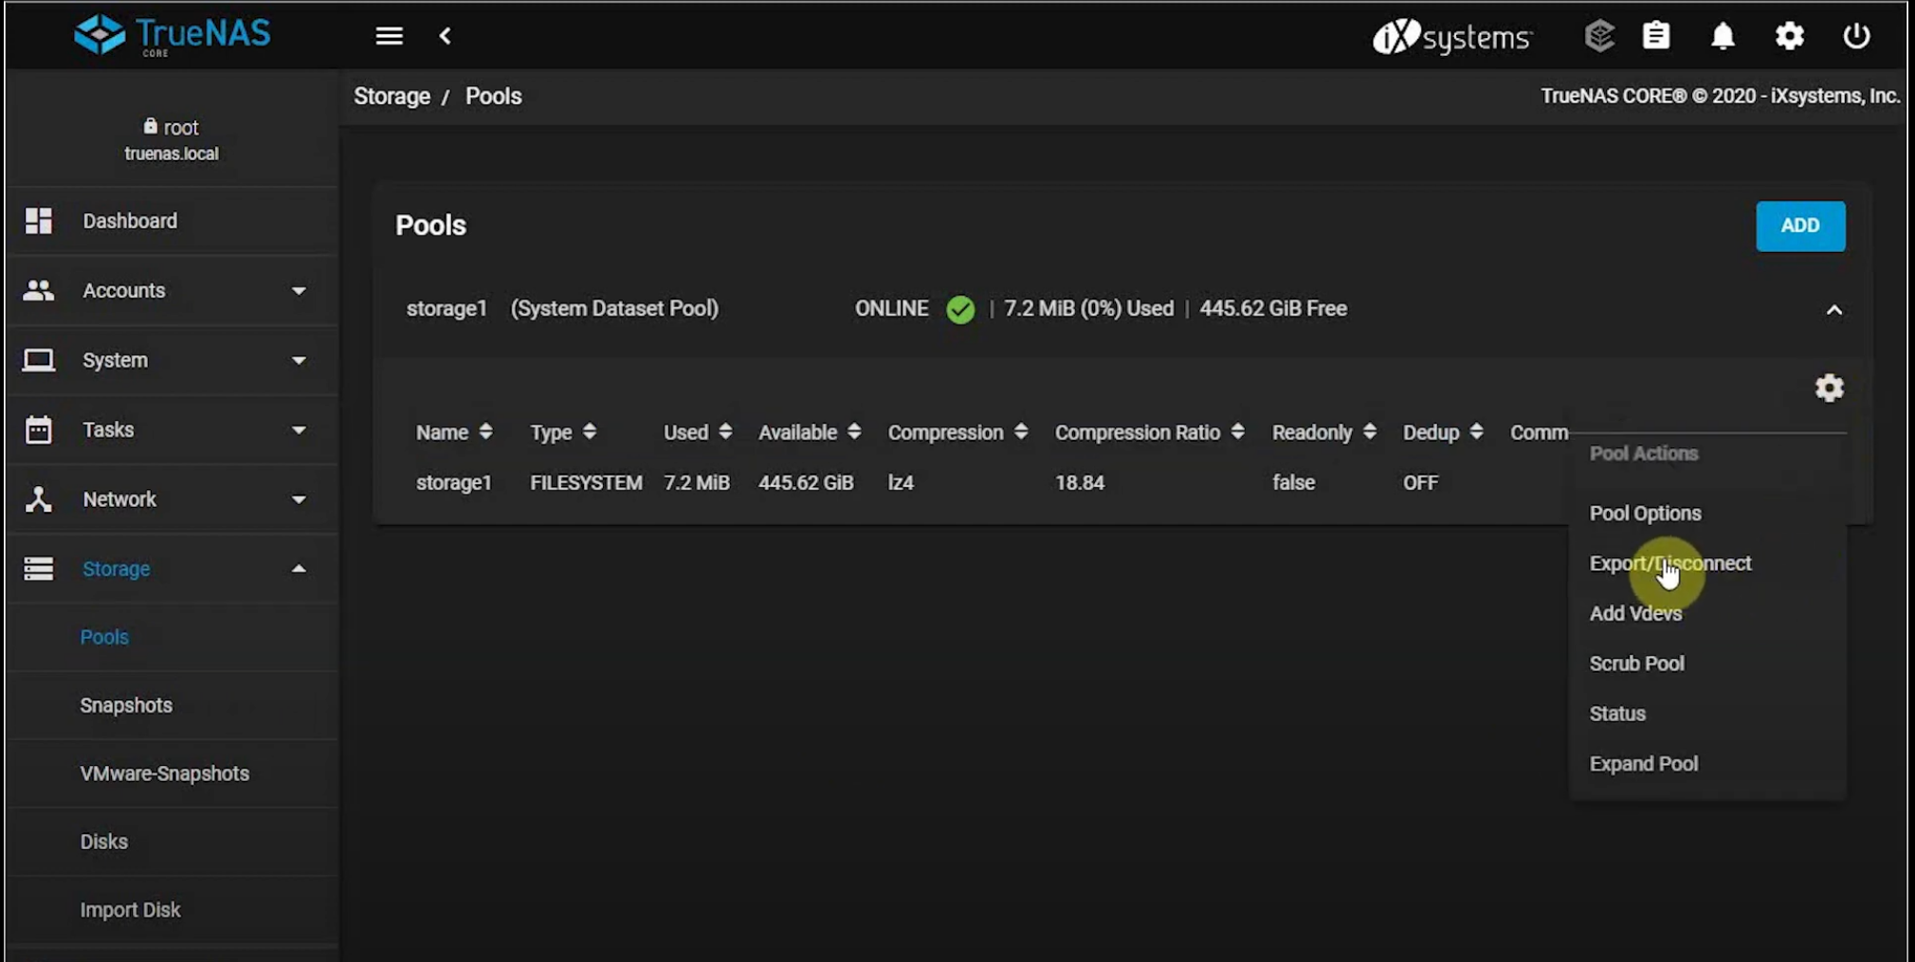Image resolution: width=1915 pixels, height=962 pixels.
Task: Open the TrueCommand layers icon
Action: coord(1598,36)
